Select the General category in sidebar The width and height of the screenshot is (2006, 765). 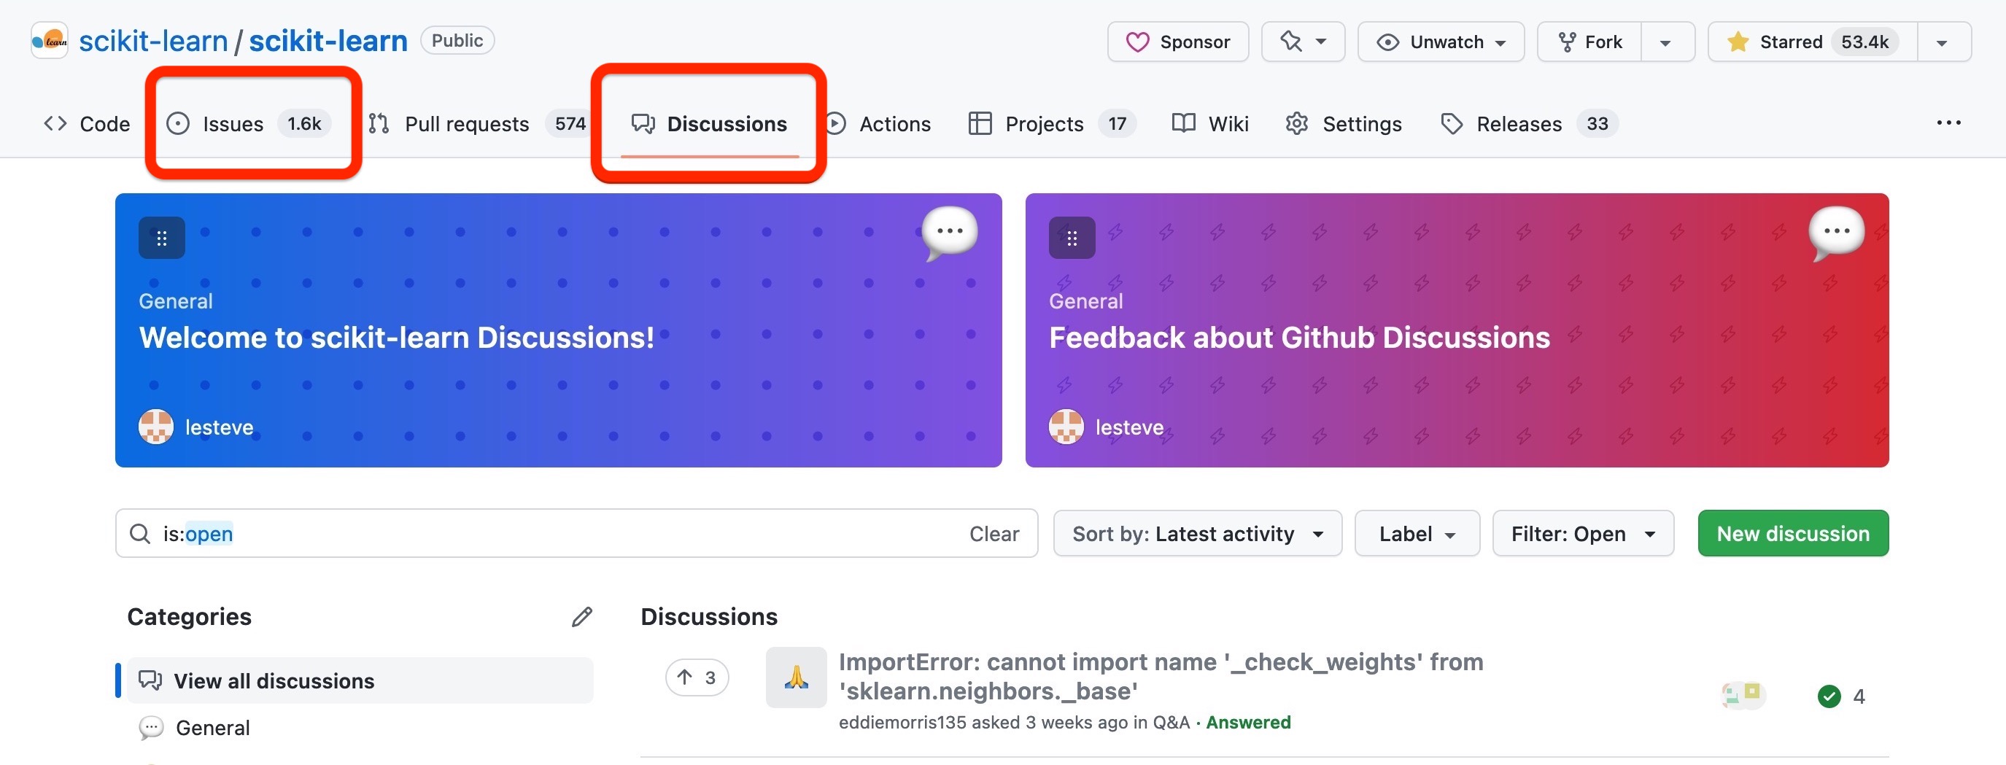coord(212,728)
